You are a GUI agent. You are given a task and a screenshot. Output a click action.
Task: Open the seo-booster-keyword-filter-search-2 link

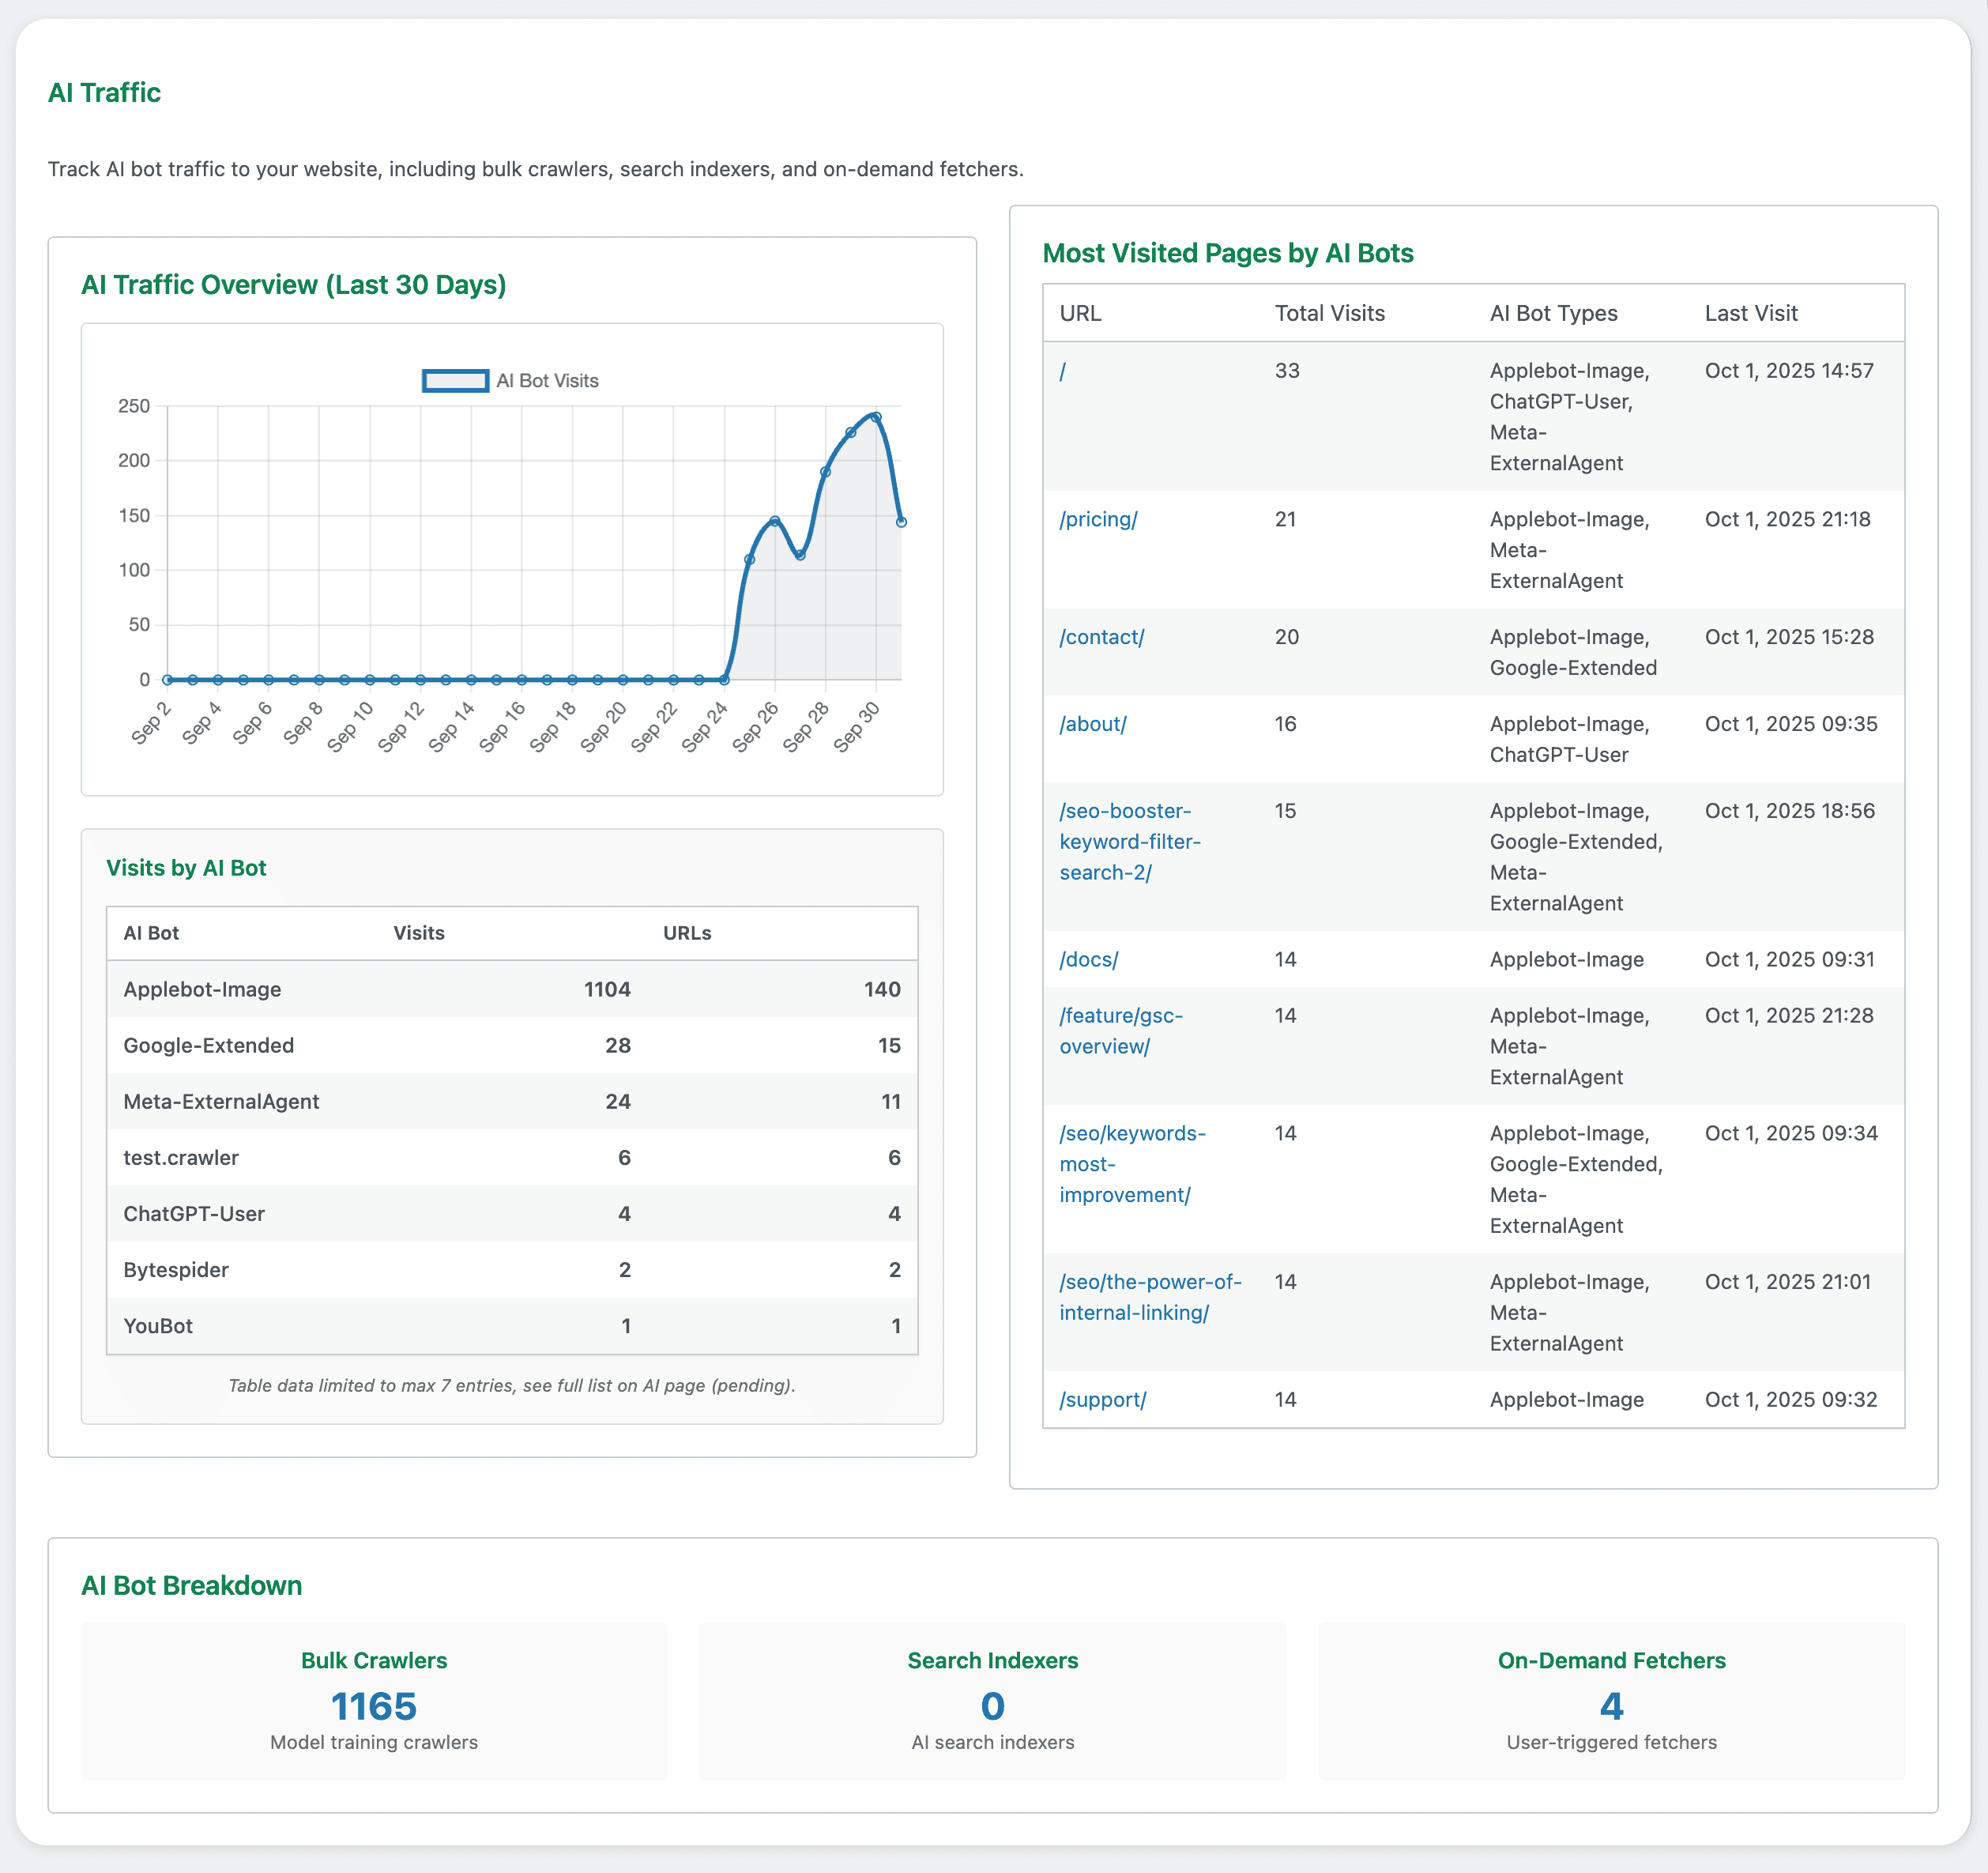1129,841
